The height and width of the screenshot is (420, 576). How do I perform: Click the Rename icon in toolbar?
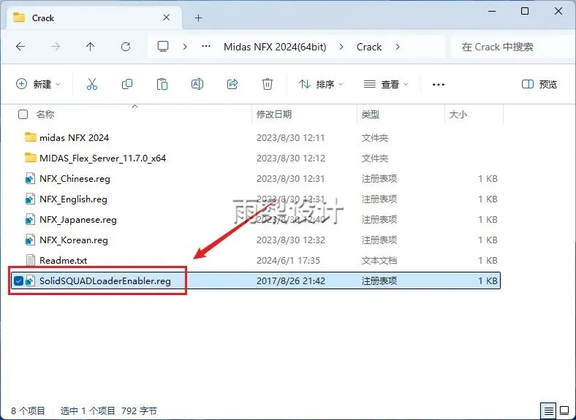coord(197,85)
